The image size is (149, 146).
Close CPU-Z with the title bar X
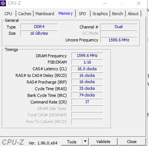click(139, 3)
